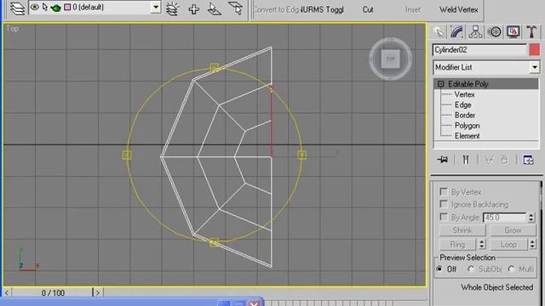Click the Ring selection button

457,244
